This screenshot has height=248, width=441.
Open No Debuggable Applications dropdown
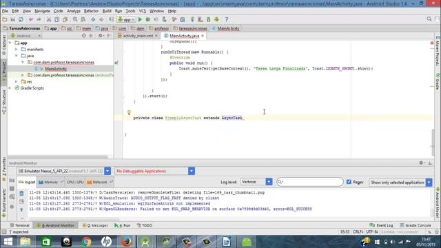pyautogui.click(x=192, y=171)
